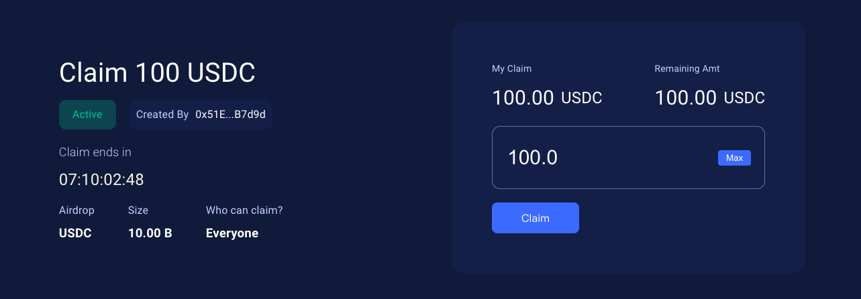The width and height of the screenshot is (861, 299).
Task: Click the USDC airdrop token value
Action: click(75, 233)
